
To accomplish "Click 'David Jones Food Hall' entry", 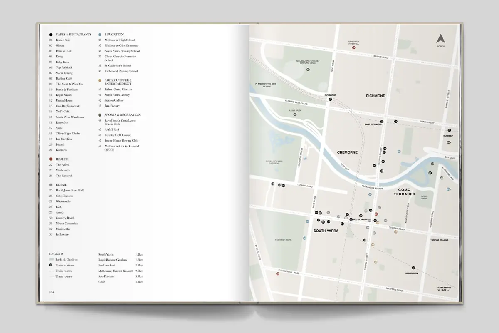I will [x=69, y=190].
